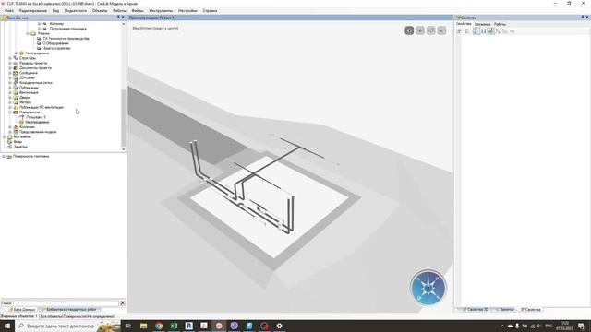Click the fourth view button in 3D viewport toolbar
The image size is (591, 332).
[x=441, y=30]
